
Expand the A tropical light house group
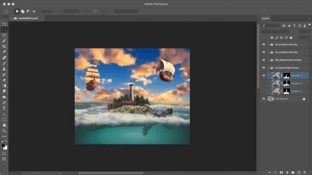pyautogui.click(x=269, y=68)
